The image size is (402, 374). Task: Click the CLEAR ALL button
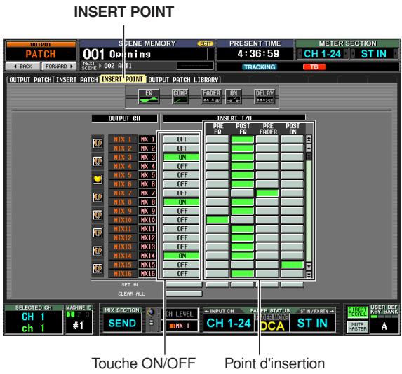tap(184, 293)
